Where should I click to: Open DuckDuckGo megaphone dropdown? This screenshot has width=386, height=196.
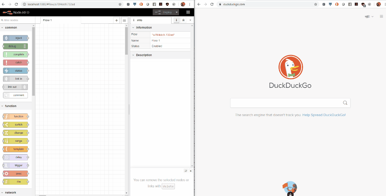point(369,17)
